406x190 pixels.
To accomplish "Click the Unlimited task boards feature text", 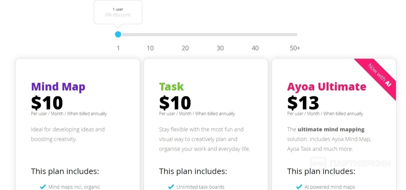I will click(200, 187).
